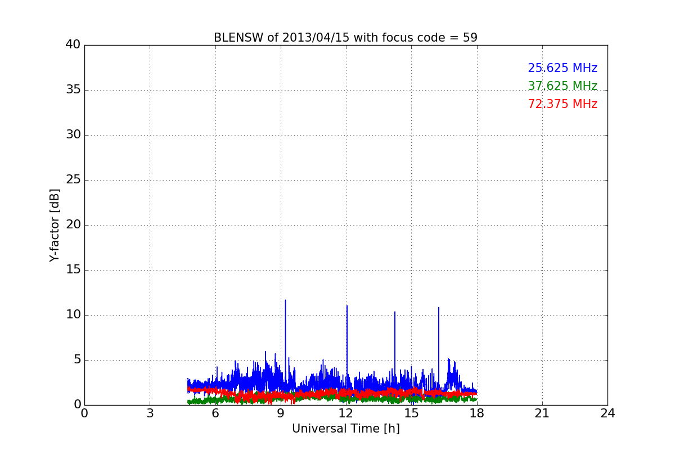The image size is (675, 450).
Task: Select the red '72.375 MHz' legend label
Action: (562, 104)
